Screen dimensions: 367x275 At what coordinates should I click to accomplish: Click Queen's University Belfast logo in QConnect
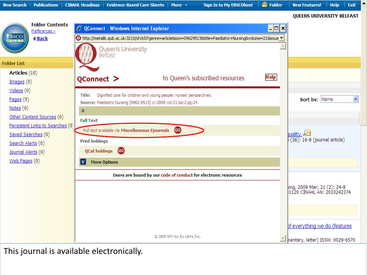111,57
